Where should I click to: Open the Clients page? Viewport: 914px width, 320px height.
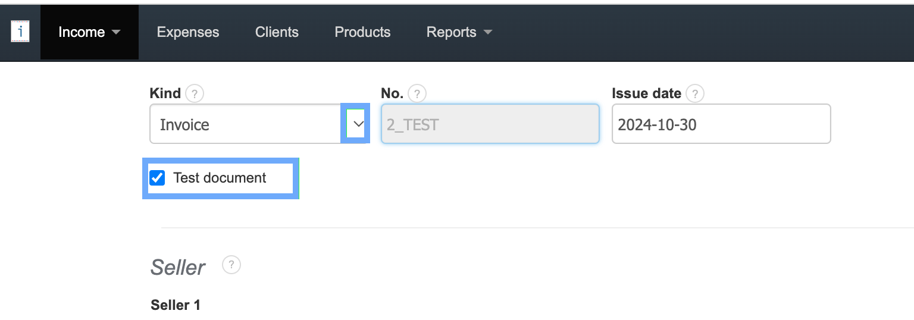tap(277, 32)
